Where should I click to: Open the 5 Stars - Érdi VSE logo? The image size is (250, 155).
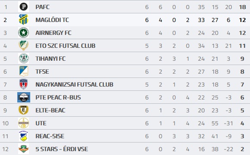pos(23,149)
